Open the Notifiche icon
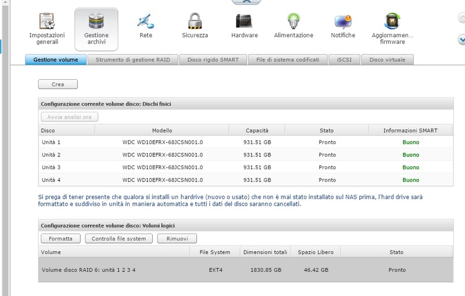The height and width of the screenshot is (296, 465). coord(343,22)
